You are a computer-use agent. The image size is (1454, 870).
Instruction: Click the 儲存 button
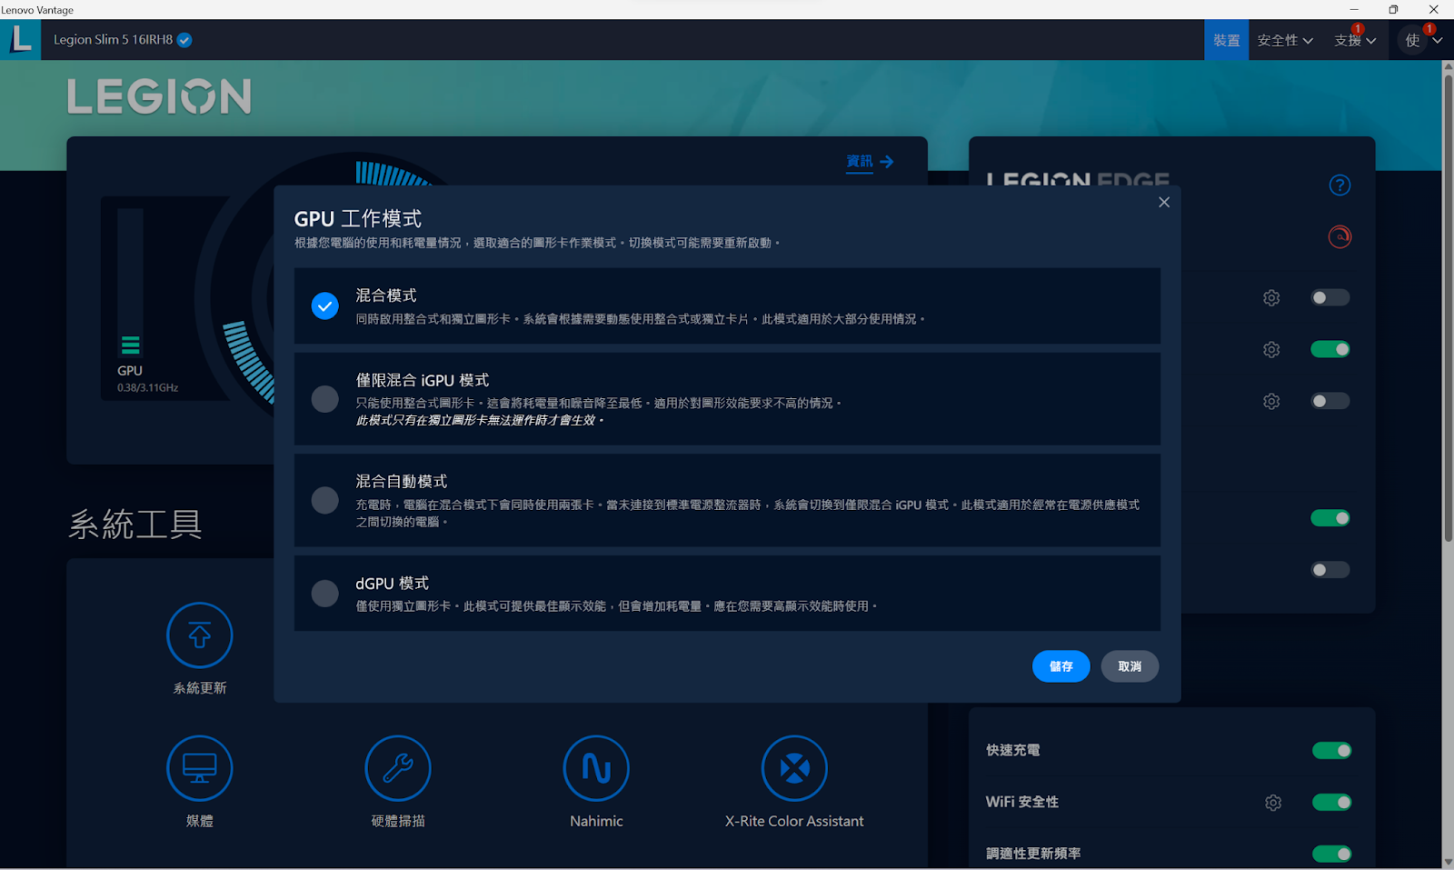[1061, 666]
